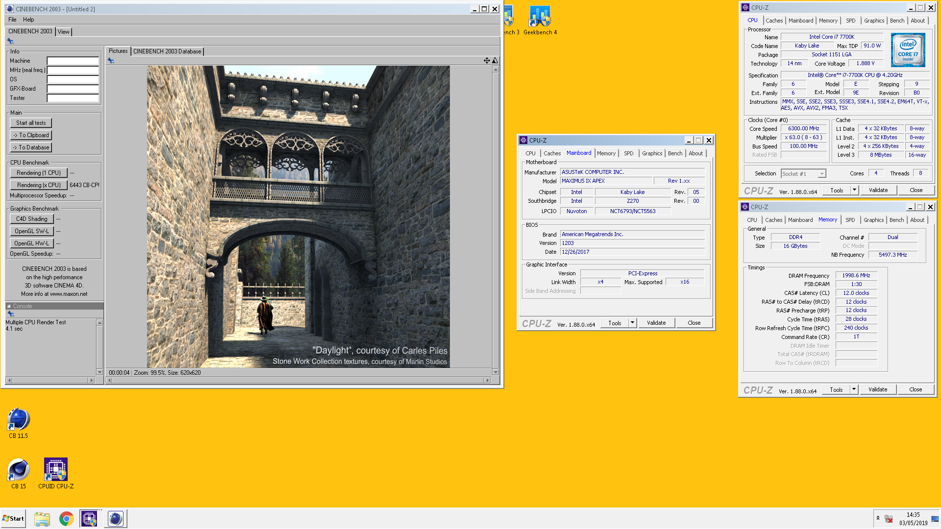Switch to CPU-Z taskbar button

[x=89, y=519]
